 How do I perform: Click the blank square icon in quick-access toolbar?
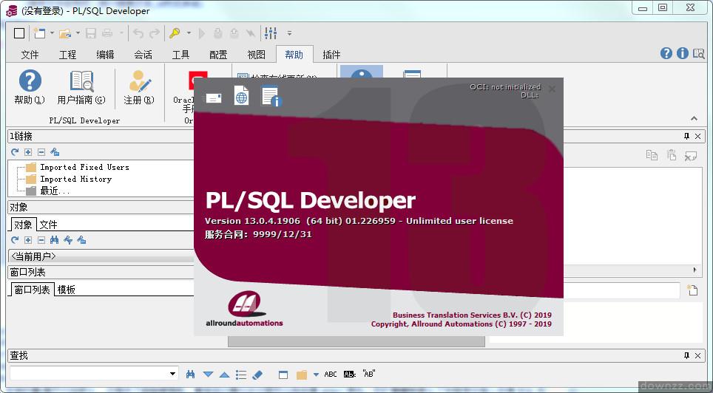[19, 33]
